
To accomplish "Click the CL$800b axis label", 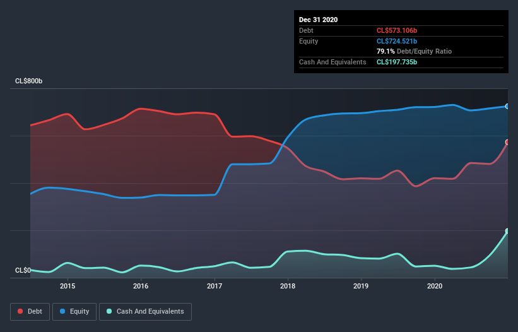I will pyautogui.click(x=29, y=81).
